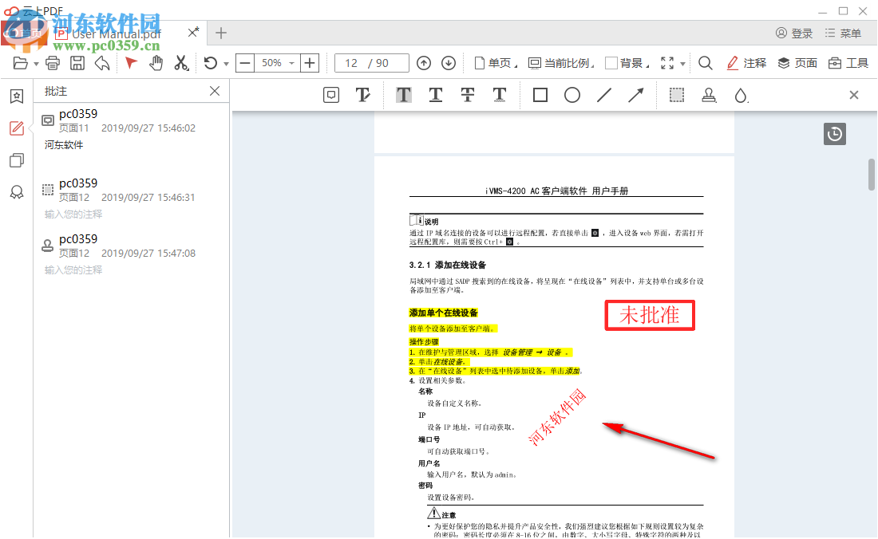The width and height of the screenshot is (878, 539).
Task: Select the circle annotation tool
Action: tap(572, 95)
